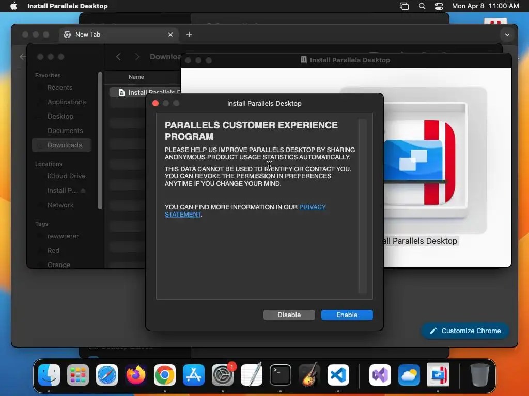Close the Install Parallels Desktop dialog
This screenshot has width=529, height=396.
[x=155, y=103]
